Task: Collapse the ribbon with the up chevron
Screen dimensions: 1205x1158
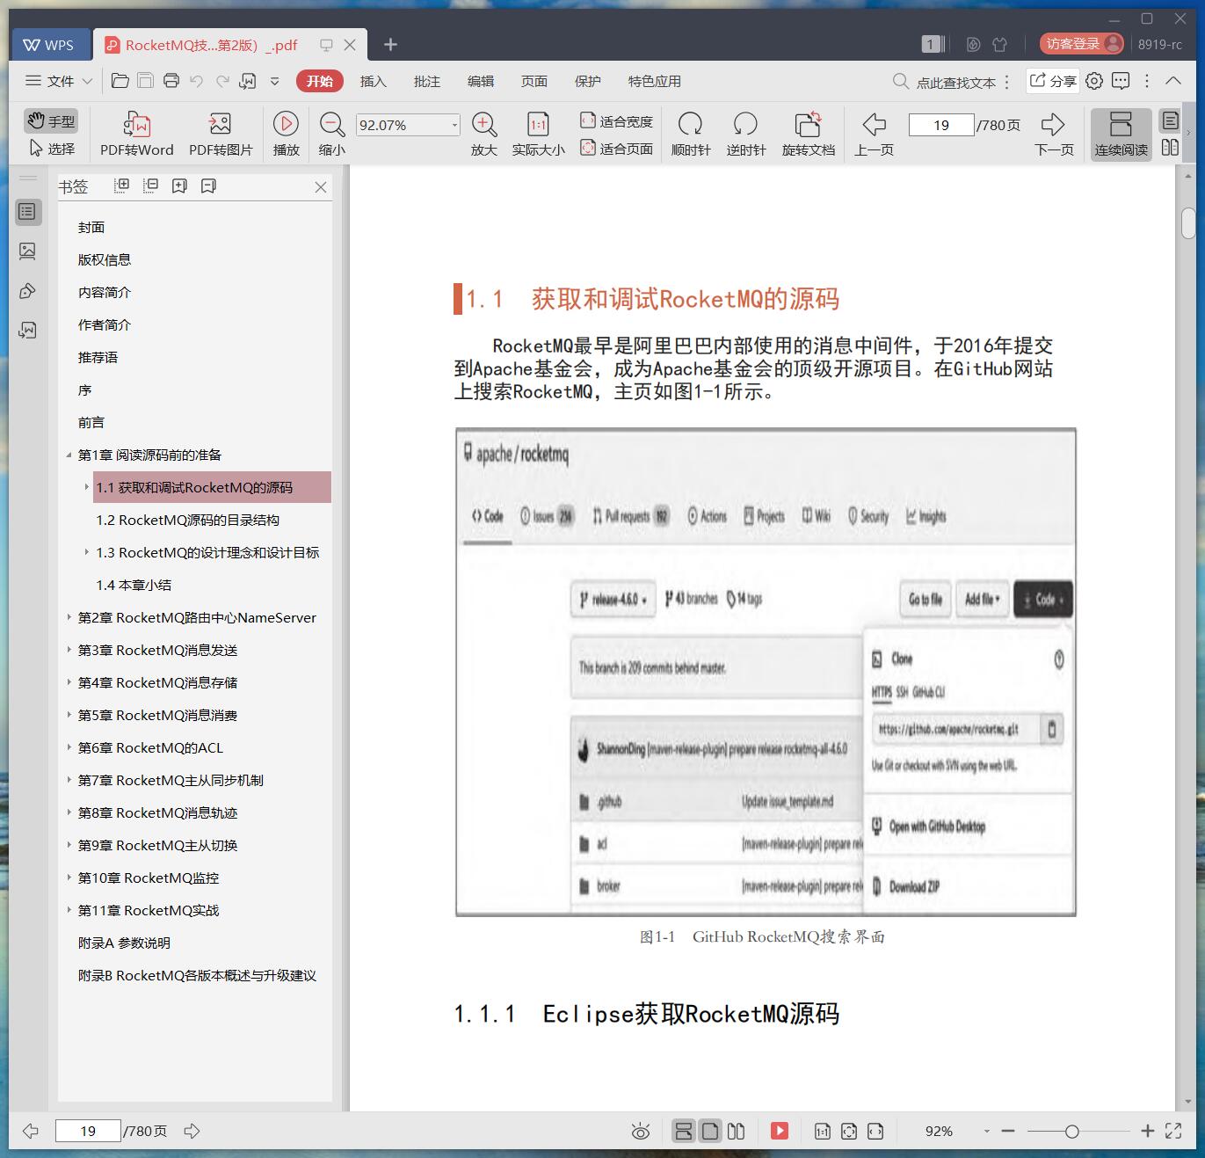Action: click(x=1173, y=81)
